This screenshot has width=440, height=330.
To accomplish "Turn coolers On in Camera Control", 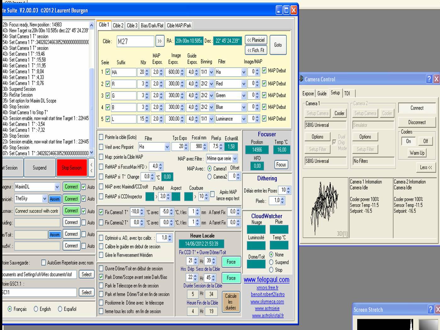I will tap(409, 141).
